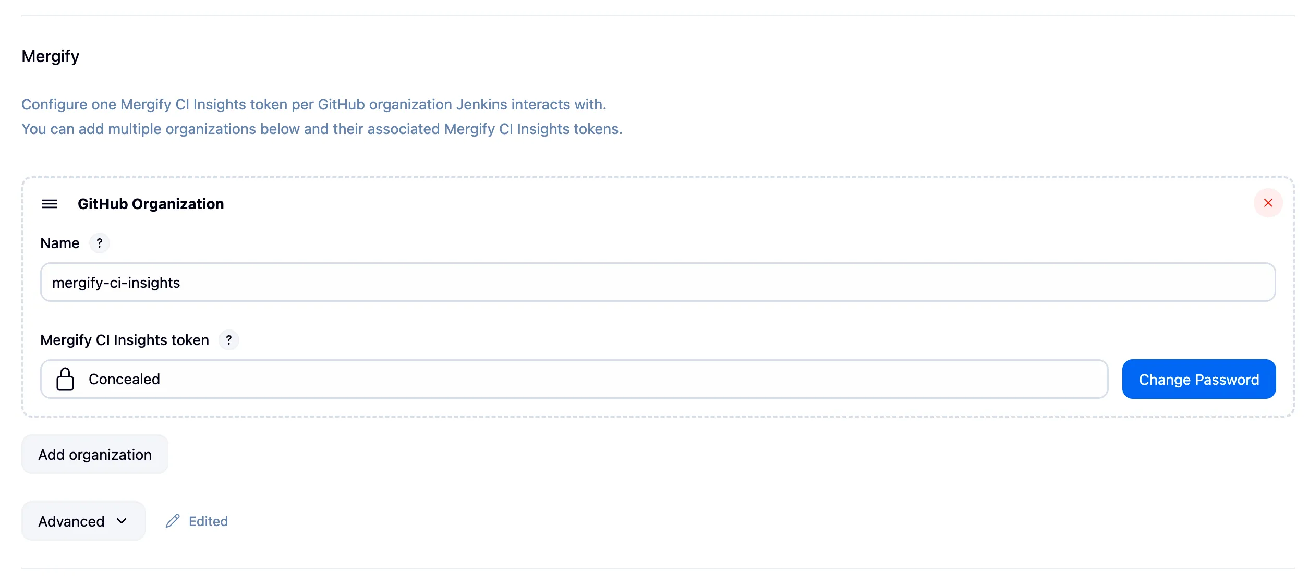Click the GitHub Organization section title
The height and width of the screenshot is (586, 1309).
pyautogui.click(x=151, y=204)
